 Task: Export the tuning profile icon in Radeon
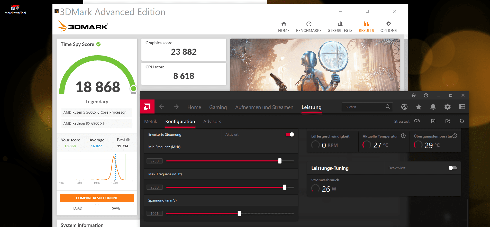pyautogui.click(x=448, y=121)
